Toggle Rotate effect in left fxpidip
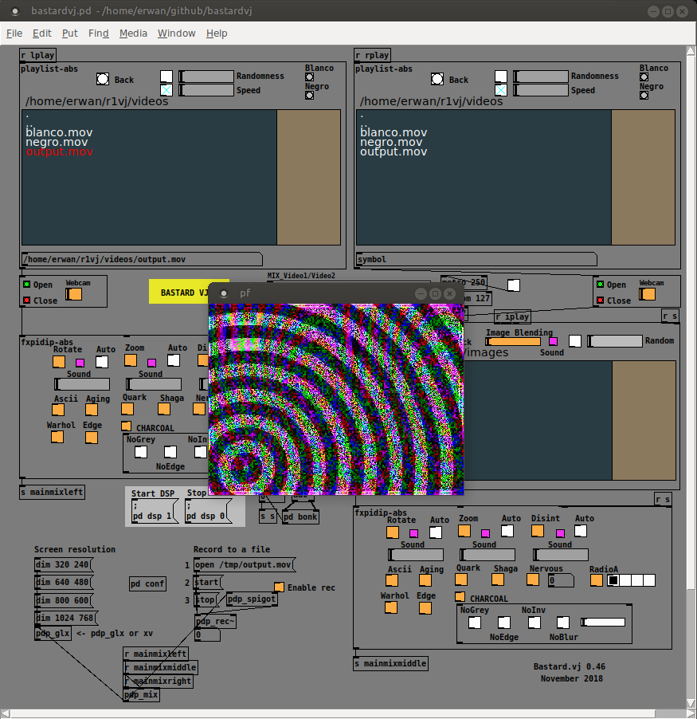The image size is (697, 719). 59,361
